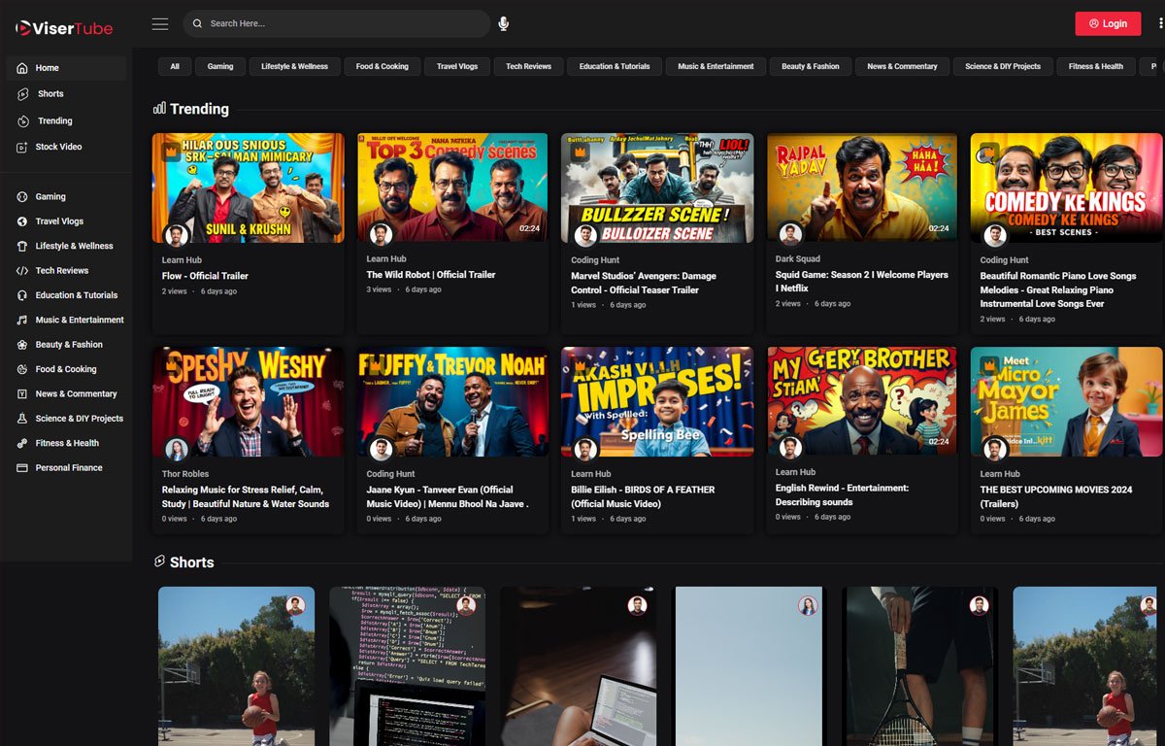Open Personal Finance sidebar category
This screenshot has width=1165, height=746.
[68, 468]
